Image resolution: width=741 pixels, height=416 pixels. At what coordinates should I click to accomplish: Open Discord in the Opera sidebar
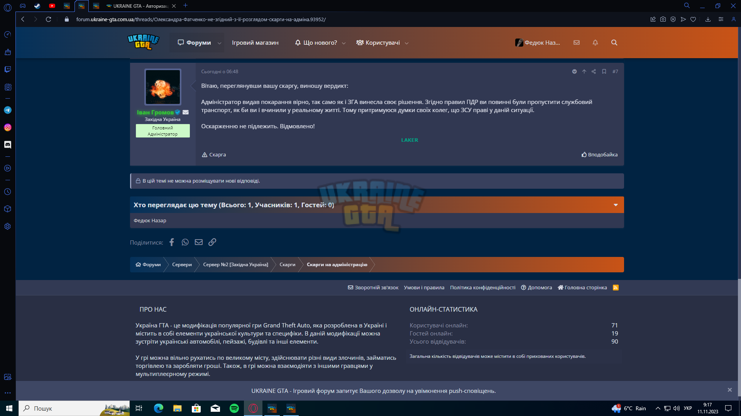(x=8, y=144)
